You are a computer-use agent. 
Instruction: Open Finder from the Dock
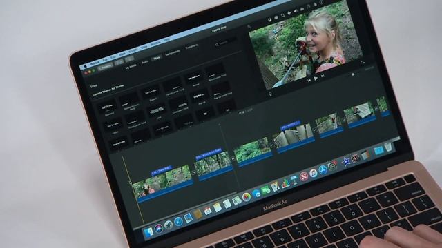pyautogui.click(x=148, y=231)
